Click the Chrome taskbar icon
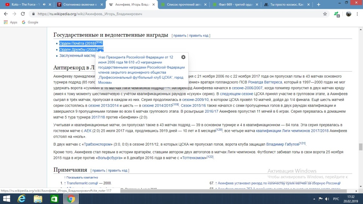Image resolution: width=363 pixels, height=204 pixels. coord(71,199)
